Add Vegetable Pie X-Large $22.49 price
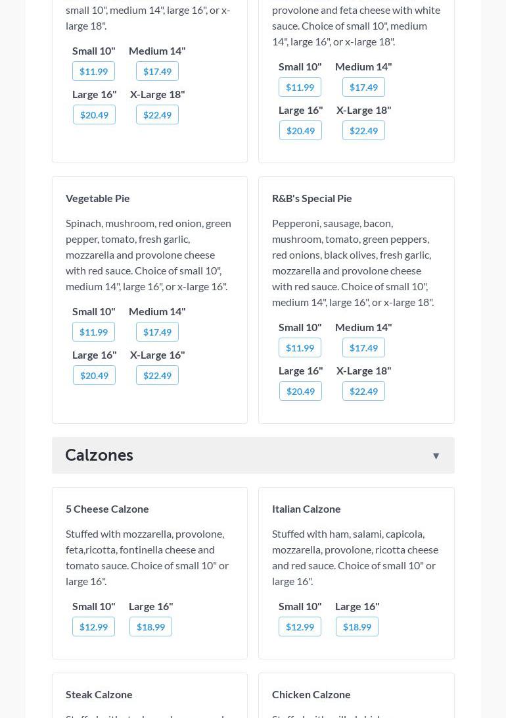This screenshot has height=718, width=506. 157,375
